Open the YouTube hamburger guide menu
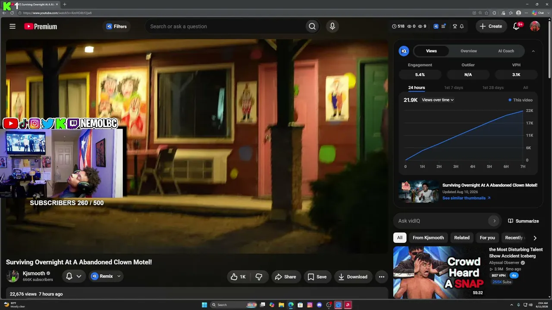The height and width of the screenshot is (310, 552). coord(13,26)
